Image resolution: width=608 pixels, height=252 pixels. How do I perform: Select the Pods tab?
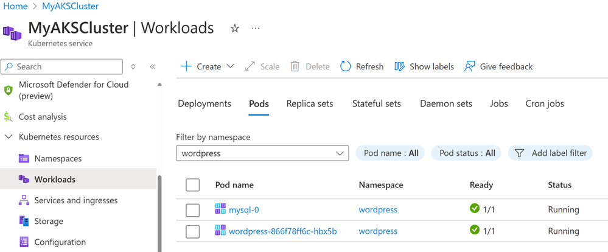point(259,104)
